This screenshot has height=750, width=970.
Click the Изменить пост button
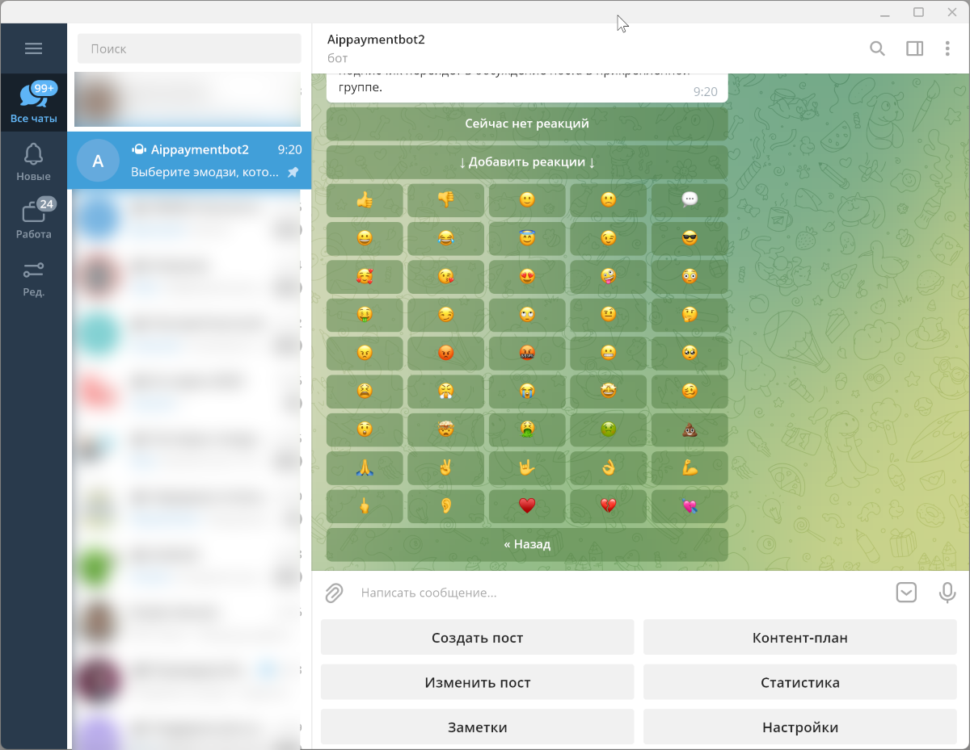coord(478,682)
